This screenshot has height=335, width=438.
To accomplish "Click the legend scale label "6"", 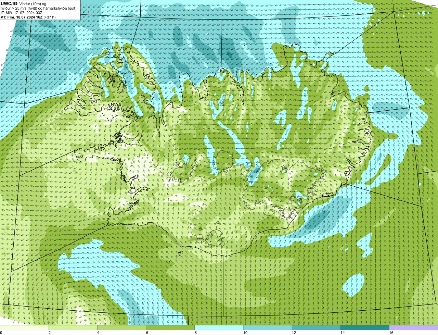I will click(x=147, y=333).
